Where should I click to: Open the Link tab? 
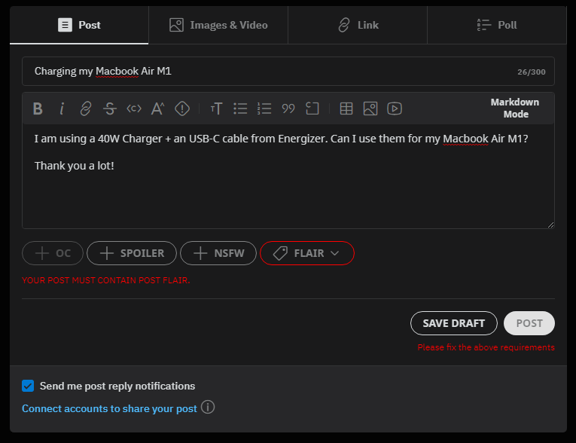(358, 25)
